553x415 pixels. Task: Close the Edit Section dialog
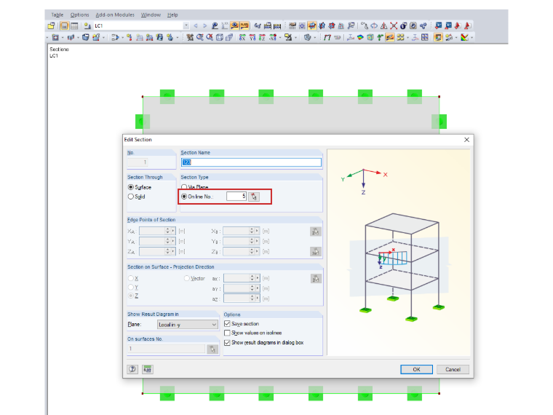[x=466, y=140]
